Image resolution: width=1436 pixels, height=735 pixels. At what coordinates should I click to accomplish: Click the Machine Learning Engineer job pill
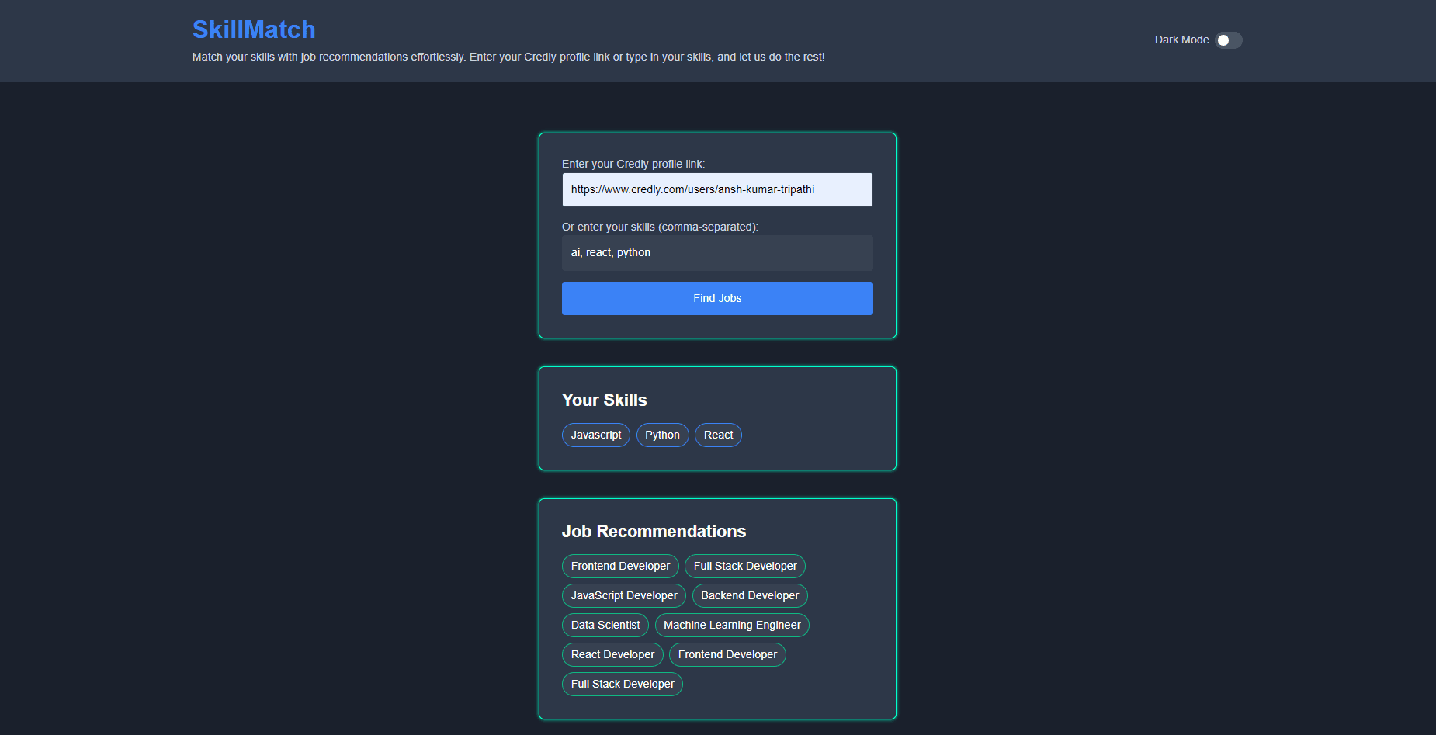(731, 625)
